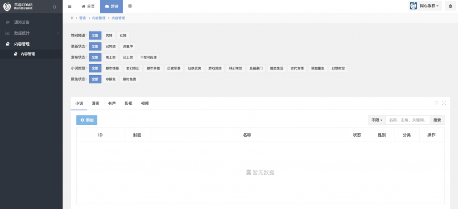Viewport: 458px width, 209px height.
Task: Select 限时免费 filter option
Action: 129,80
